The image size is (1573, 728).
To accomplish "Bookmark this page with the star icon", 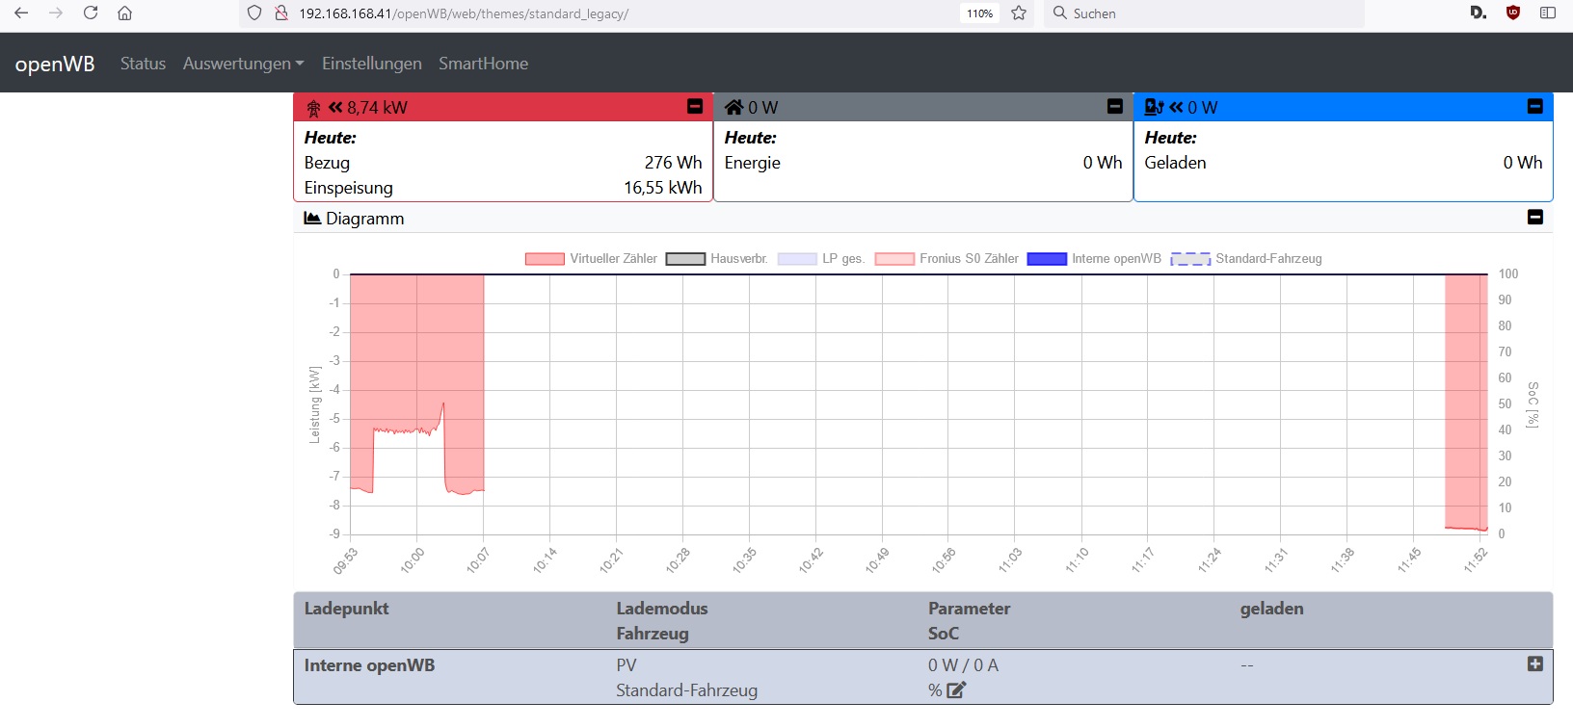I will click(x=1019, y=13).
